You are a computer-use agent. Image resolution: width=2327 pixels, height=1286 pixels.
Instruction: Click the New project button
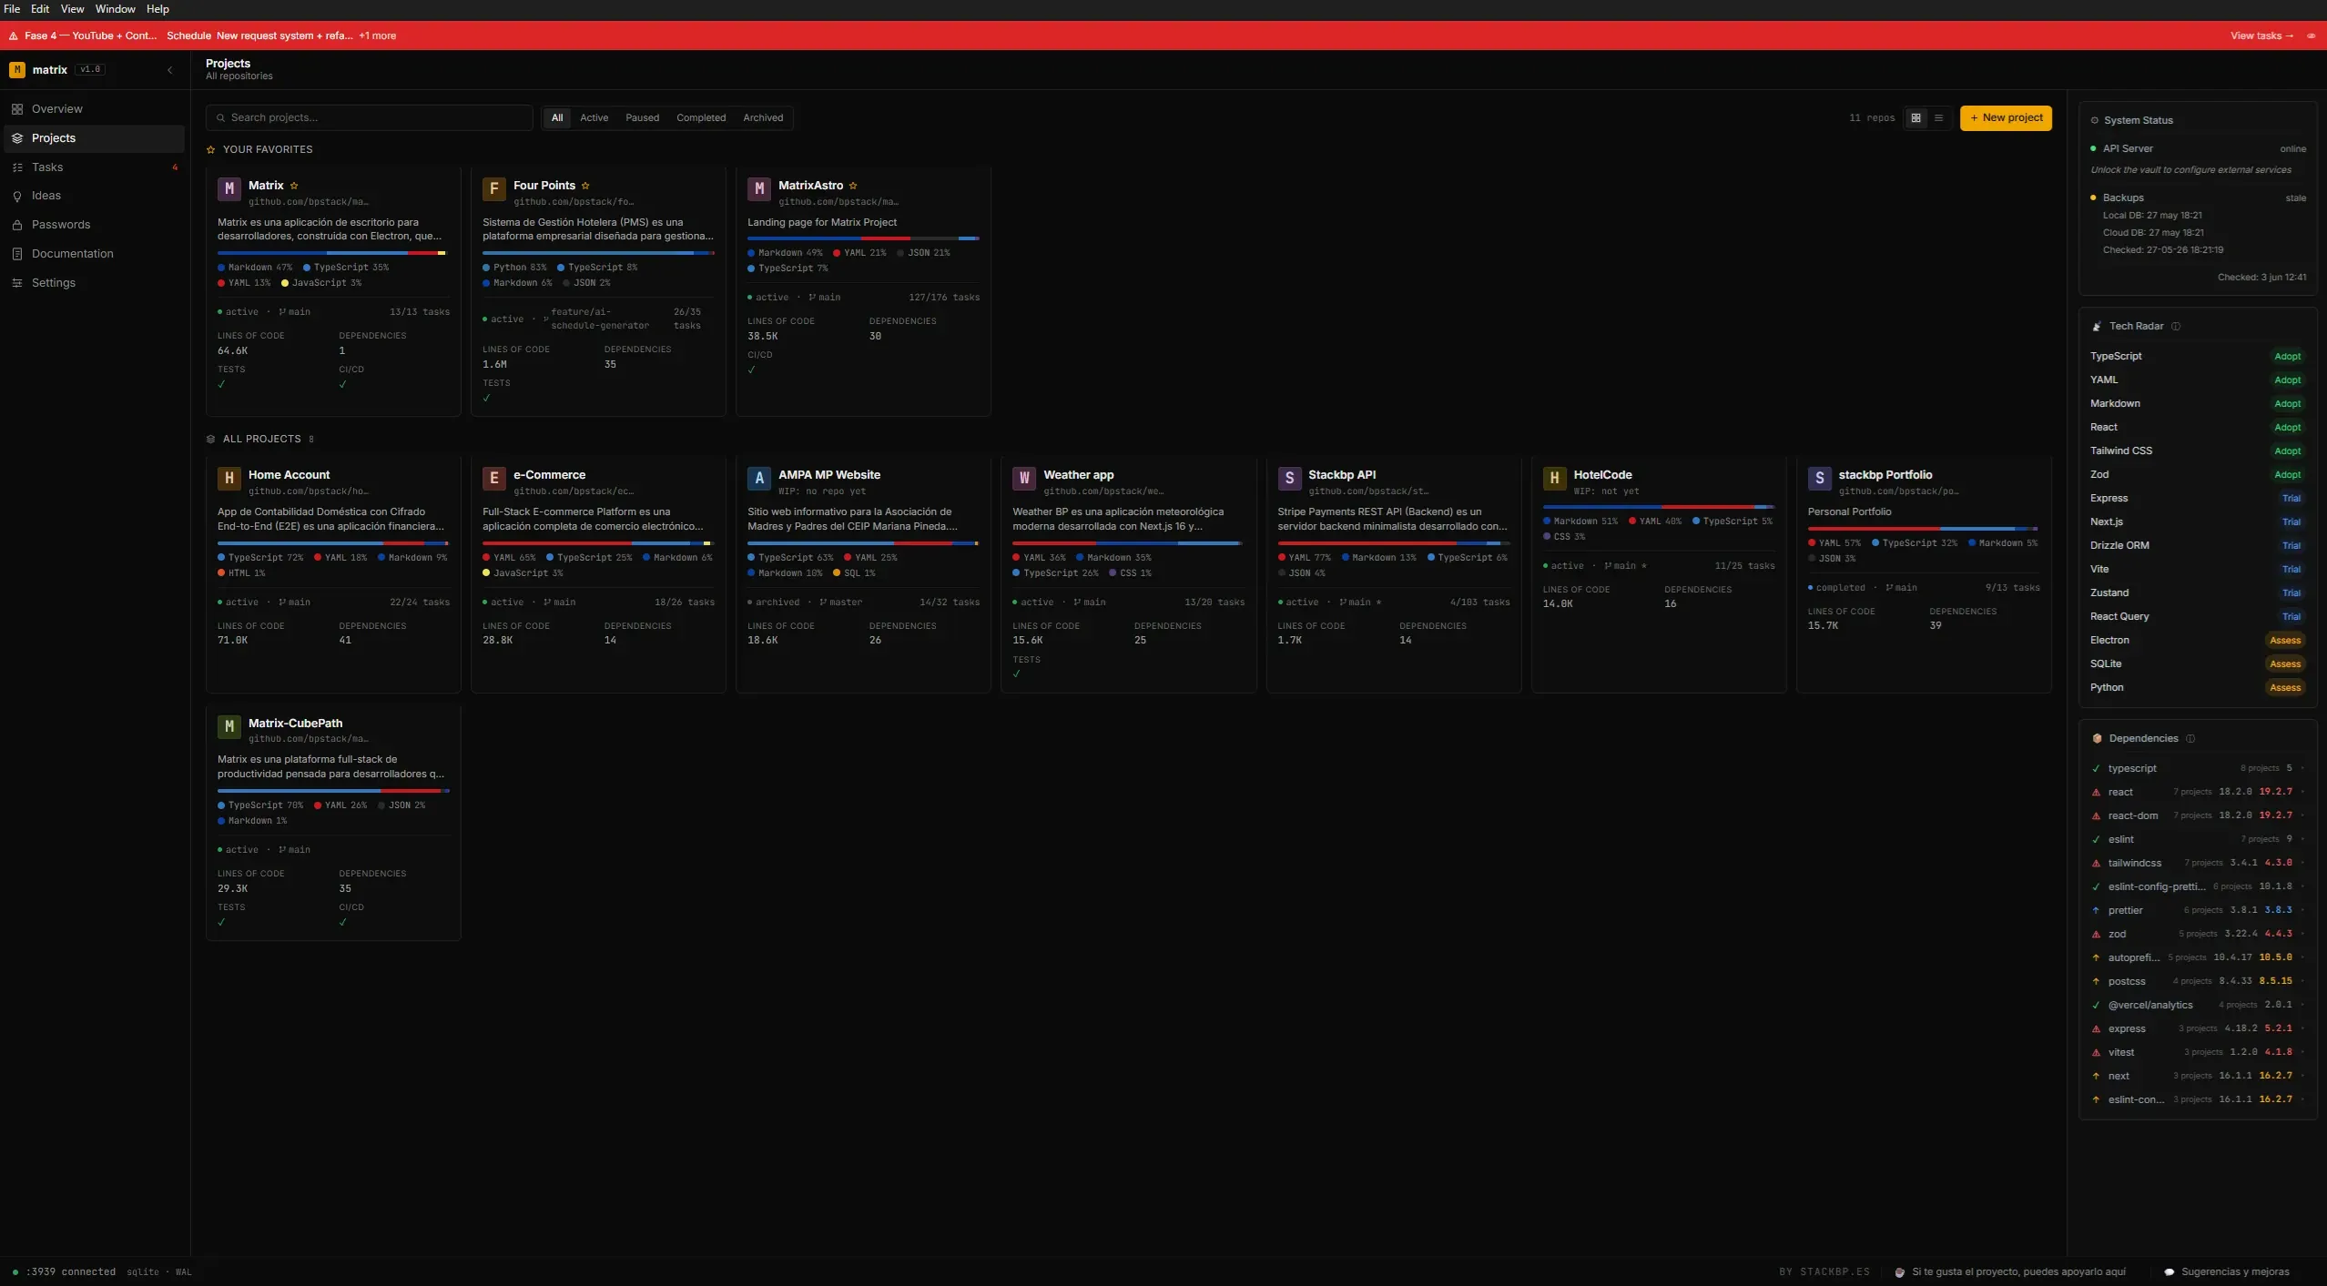(2006, 117)
